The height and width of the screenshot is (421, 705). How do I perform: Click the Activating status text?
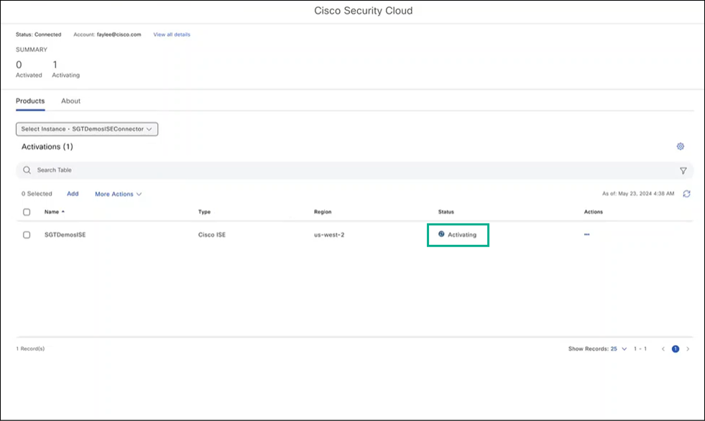click(x=462, y=234)
